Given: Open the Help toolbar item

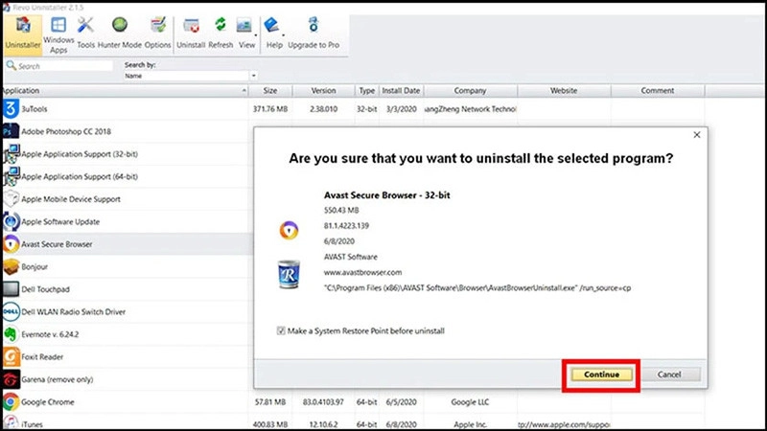Looking at the screenshot, I should tap(274, 34).
